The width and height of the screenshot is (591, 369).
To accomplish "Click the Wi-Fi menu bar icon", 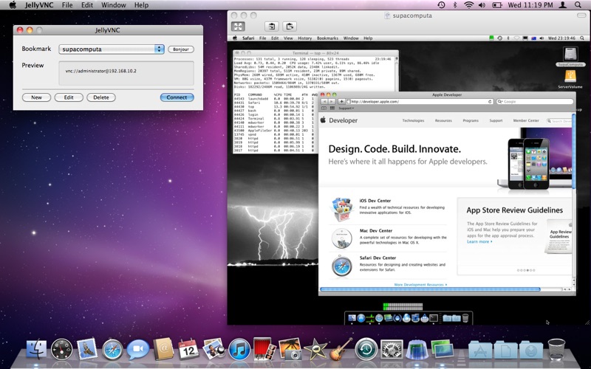I will coord(468,5).
